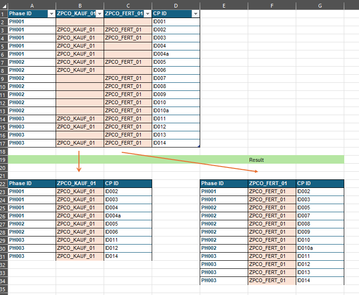Click the PH003 cell in row 14
Image resolution: width=359 pixels, height=295 pixels.
32,118
